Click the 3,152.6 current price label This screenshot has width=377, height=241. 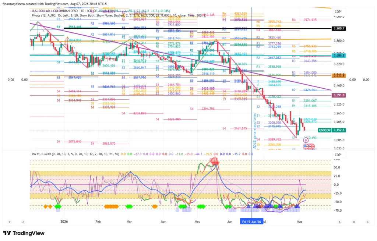tap(339, 130)
